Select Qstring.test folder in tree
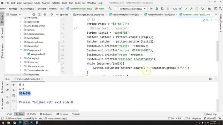Screen dimensions: 223x125 [x=33, y=58]
